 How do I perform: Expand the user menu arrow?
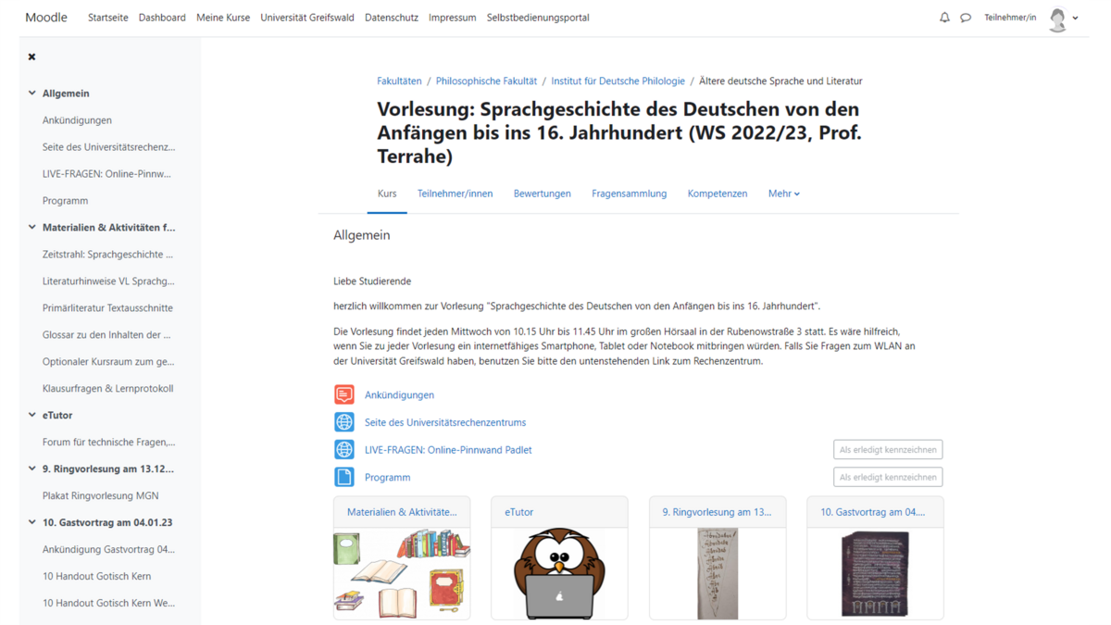(x=1076, y=19)
